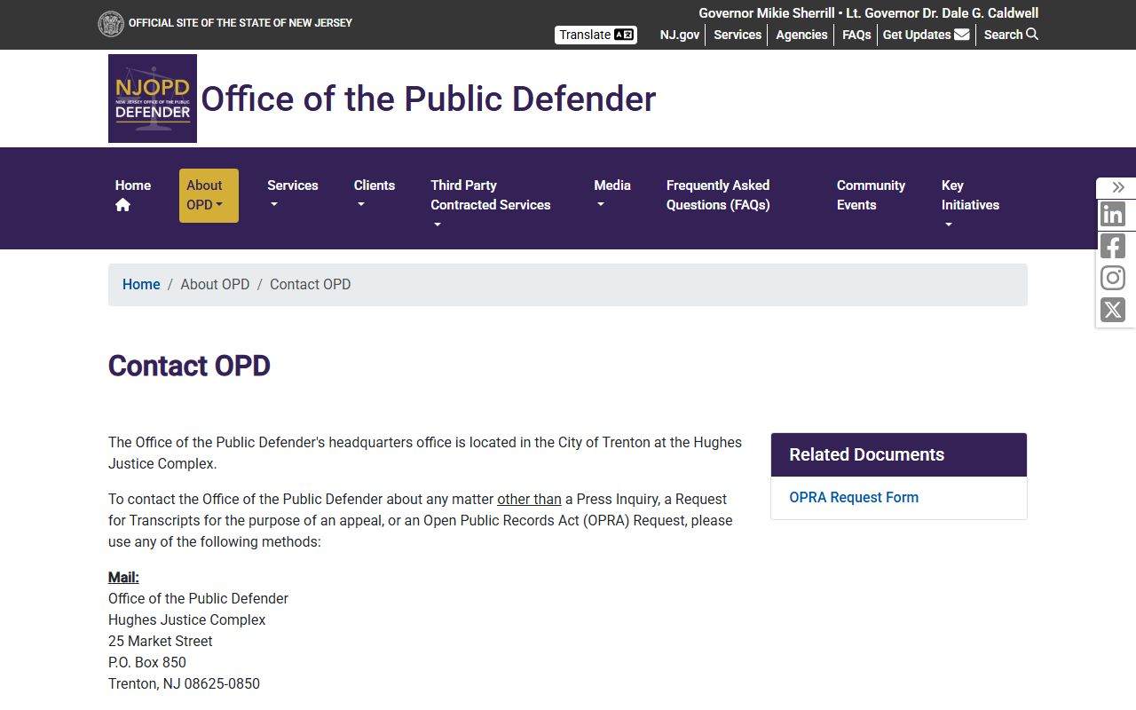Open the Instagram social icon
1136x710 pixels.
pos(1113,278)
